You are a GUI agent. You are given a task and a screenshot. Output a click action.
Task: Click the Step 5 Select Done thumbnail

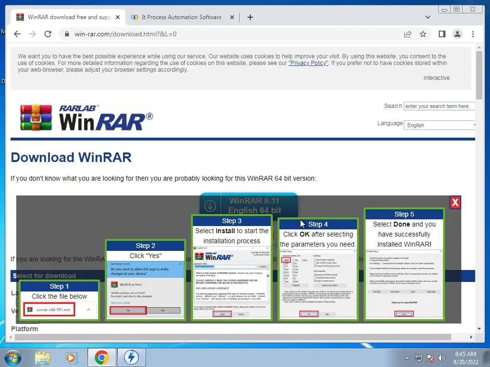404,264
